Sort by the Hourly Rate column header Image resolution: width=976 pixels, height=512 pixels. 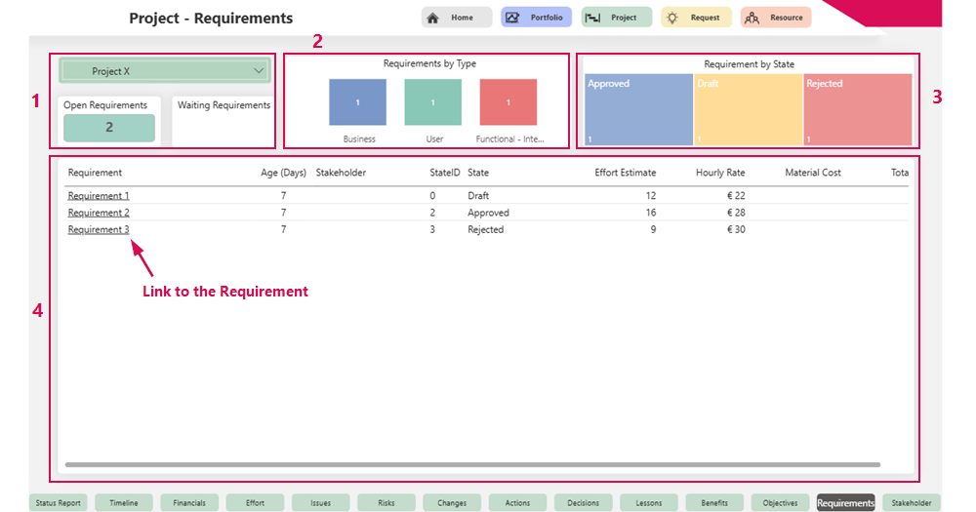(720, 173)
